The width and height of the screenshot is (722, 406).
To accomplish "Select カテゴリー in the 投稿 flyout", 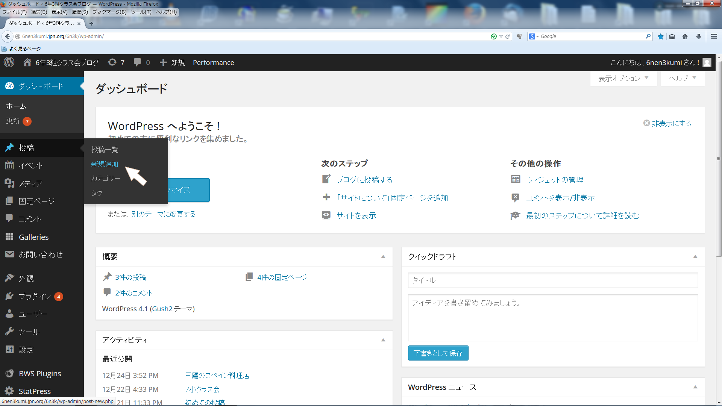I will (x=105, y=178).
